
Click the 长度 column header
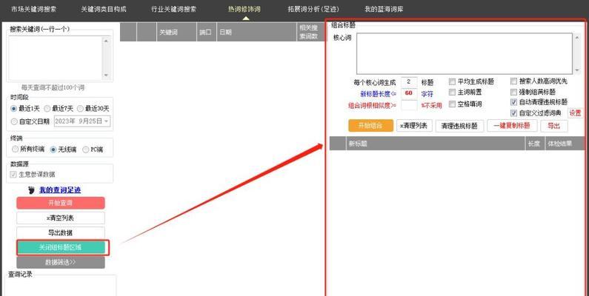click(x=535, y=144)
